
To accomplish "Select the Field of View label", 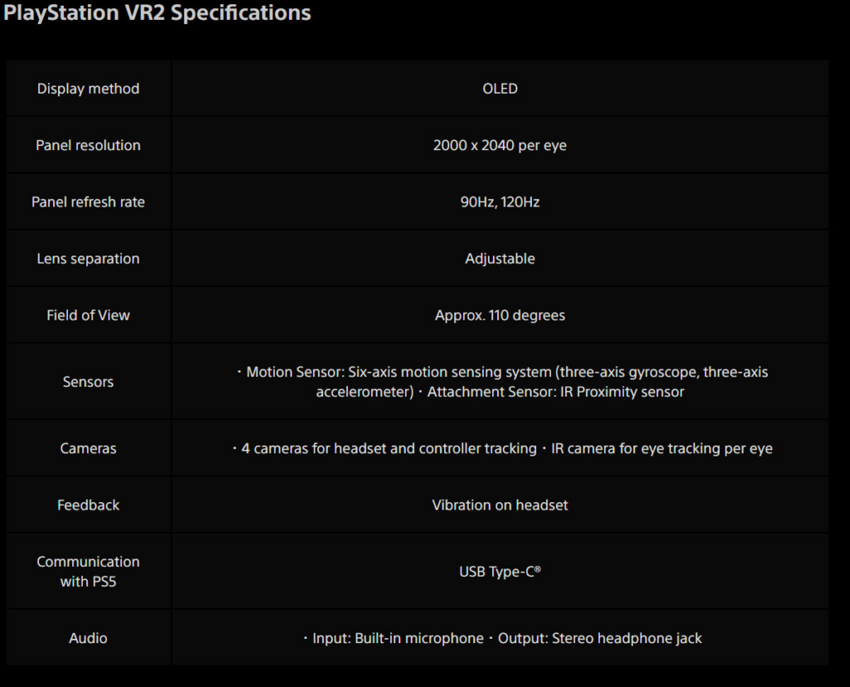I will pos(88,314).
